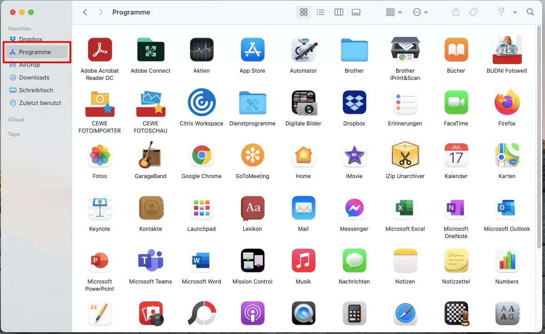Open Notizzettel stickies app
The height and width of the screenshot is (334, 545).
[456, 261]
